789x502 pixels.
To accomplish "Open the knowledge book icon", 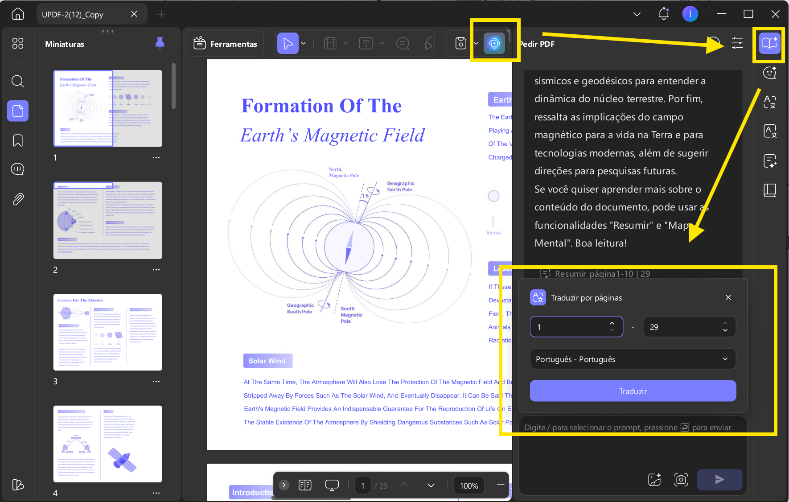I will click(x=770, y=190).
